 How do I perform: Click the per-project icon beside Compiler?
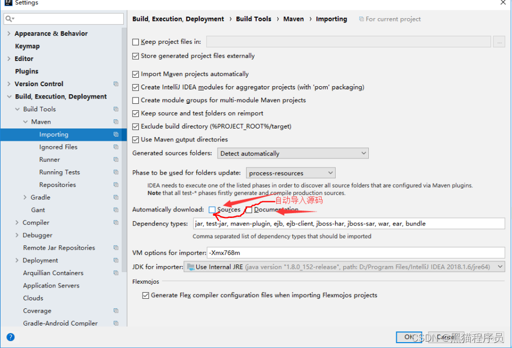pos(116,222)
